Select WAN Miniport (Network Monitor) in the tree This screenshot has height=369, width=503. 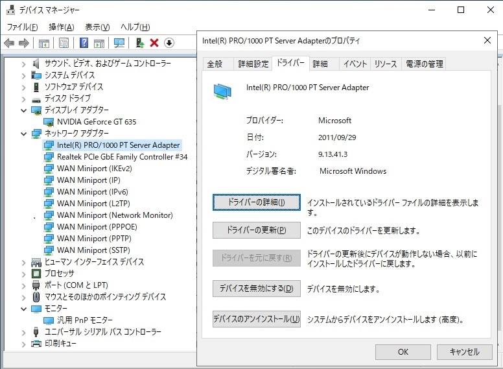[x=115, y=215]
